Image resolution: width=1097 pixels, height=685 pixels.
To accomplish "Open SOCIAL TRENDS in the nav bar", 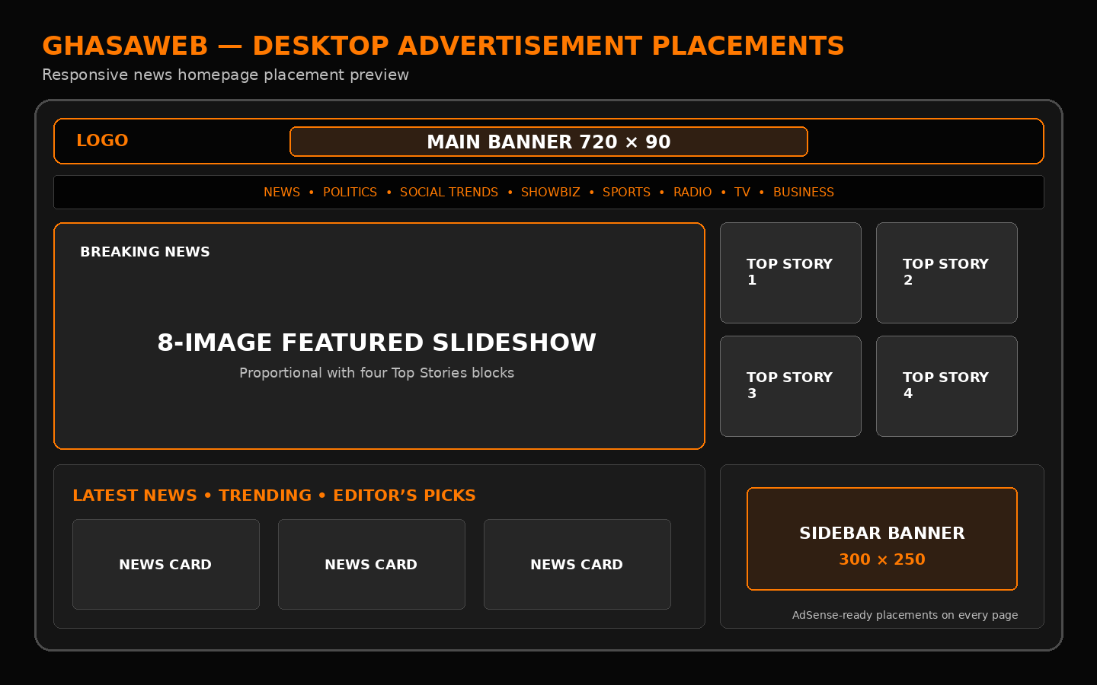I will point(449,193).
